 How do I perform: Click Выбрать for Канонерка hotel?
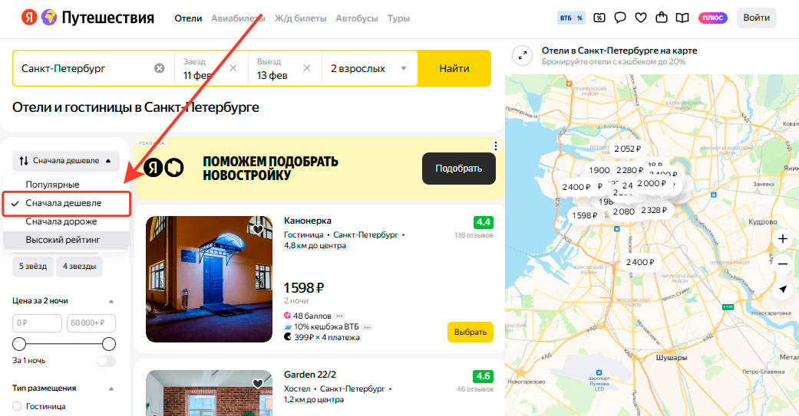(470, 332)
